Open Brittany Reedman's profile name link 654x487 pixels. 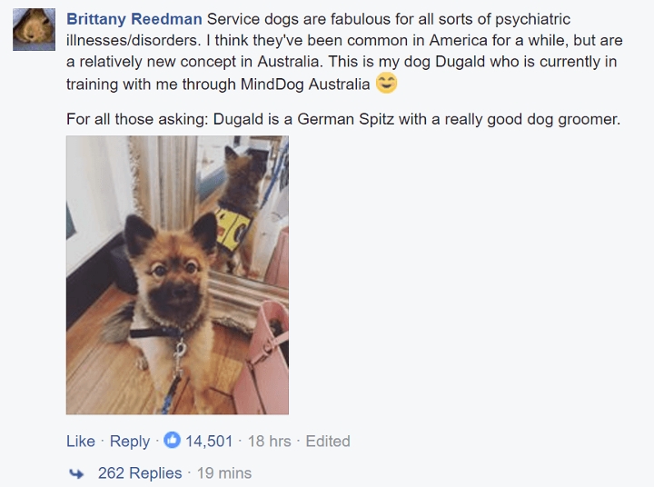point(134,19)
